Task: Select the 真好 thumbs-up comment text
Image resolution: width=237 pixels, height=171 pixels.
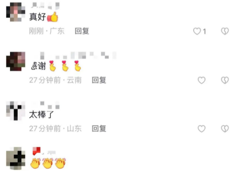Action: pyautogui.click(x=44, y=17)
